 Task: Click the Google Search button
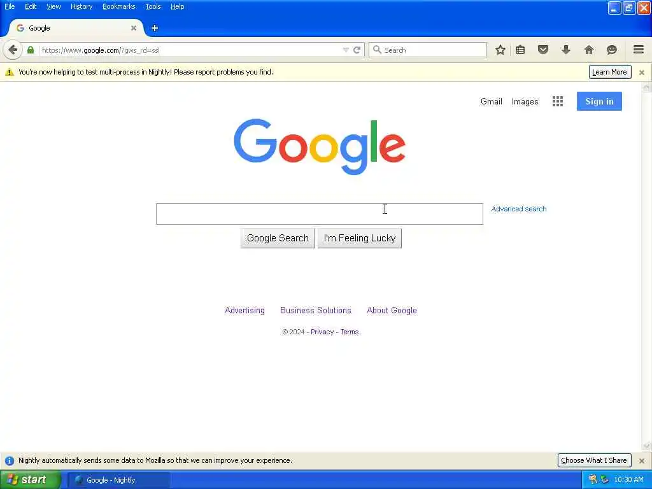pyautogui.click(x=278, y=238)
